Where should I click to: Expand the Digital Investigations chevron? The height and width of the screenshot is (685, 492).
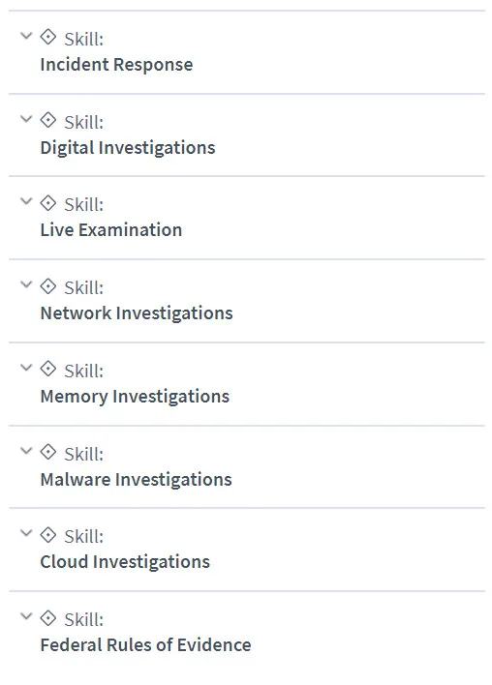coord(27,118)
